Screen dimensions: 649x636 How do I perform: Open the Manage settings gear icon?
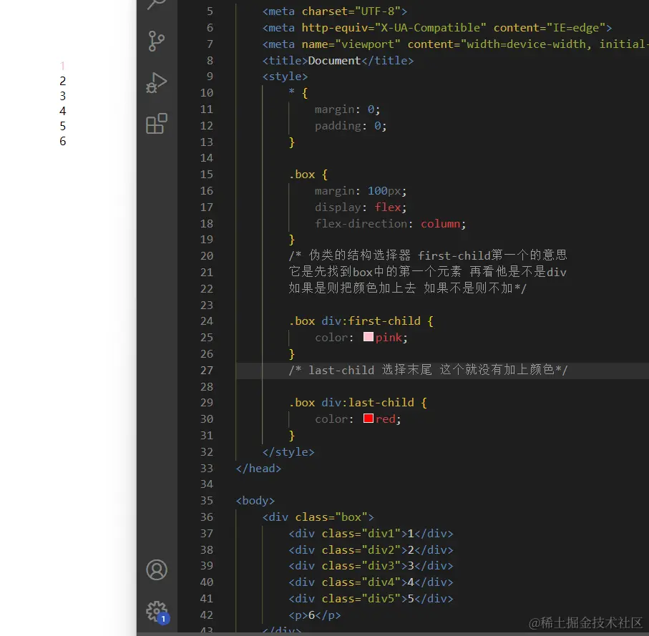[x=157, y=612]
